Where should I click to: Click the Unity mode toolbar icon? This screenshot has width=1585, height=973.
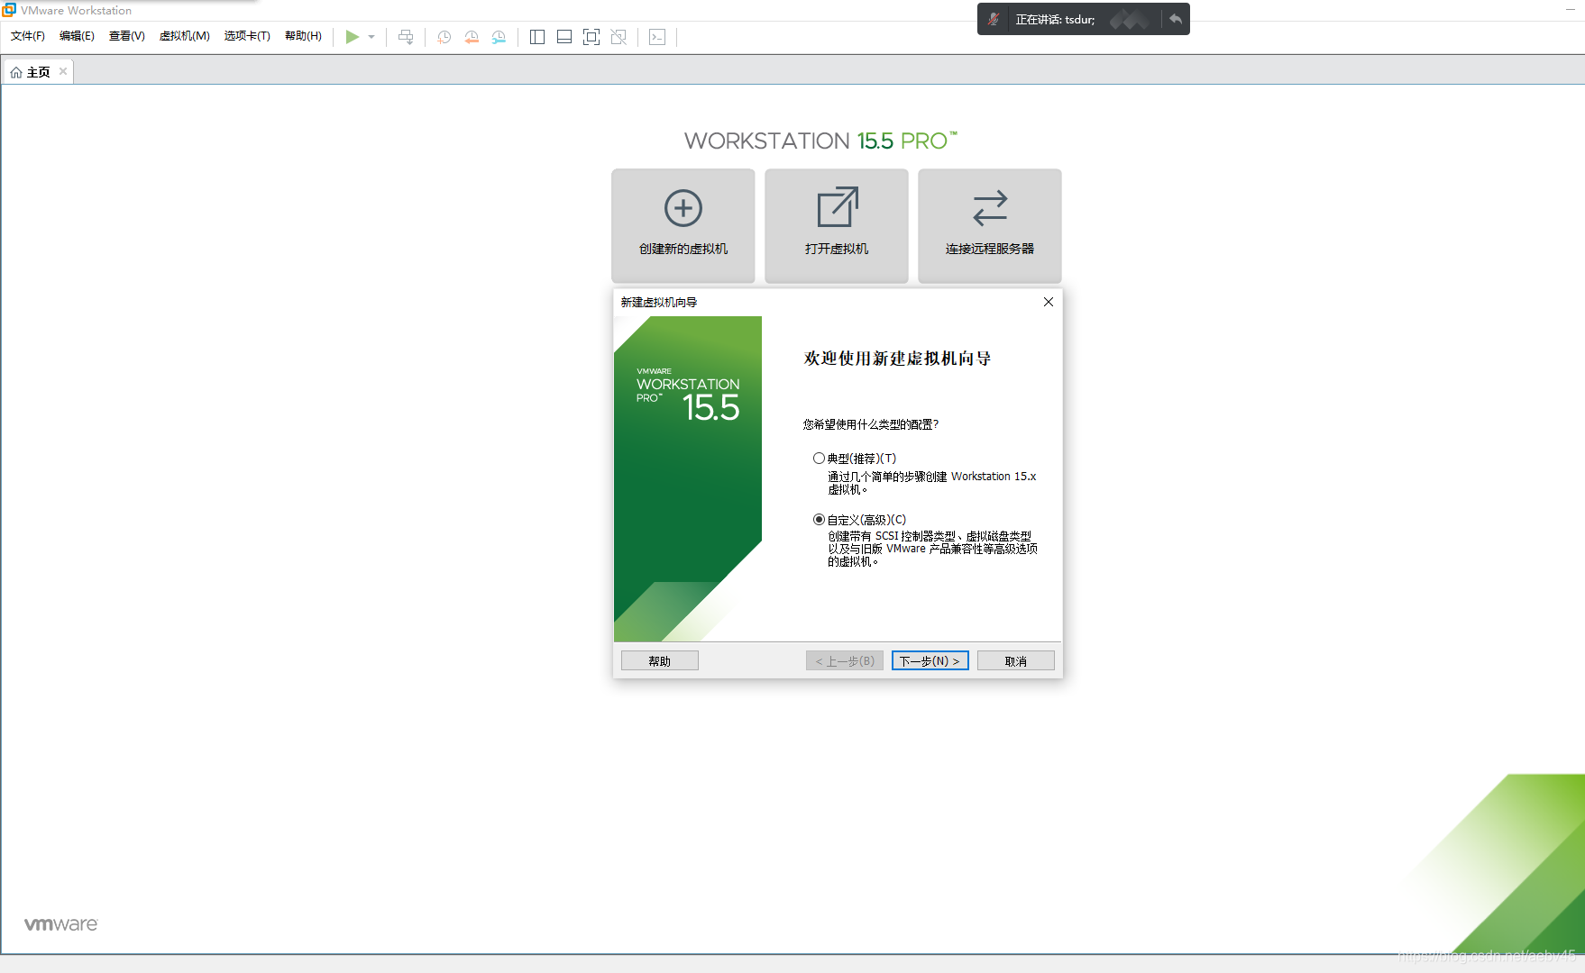(x=618, y=37)
